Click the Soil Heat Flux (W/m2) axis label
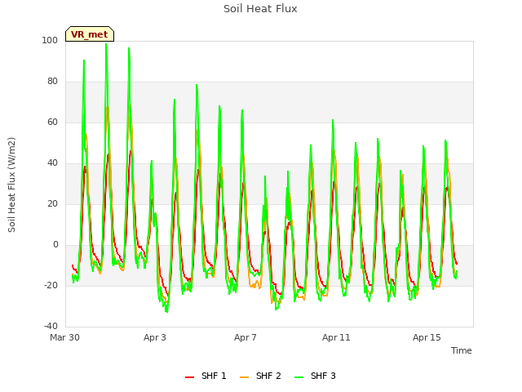The height and width of the screenshot is (392, 522). click(11, 185)
